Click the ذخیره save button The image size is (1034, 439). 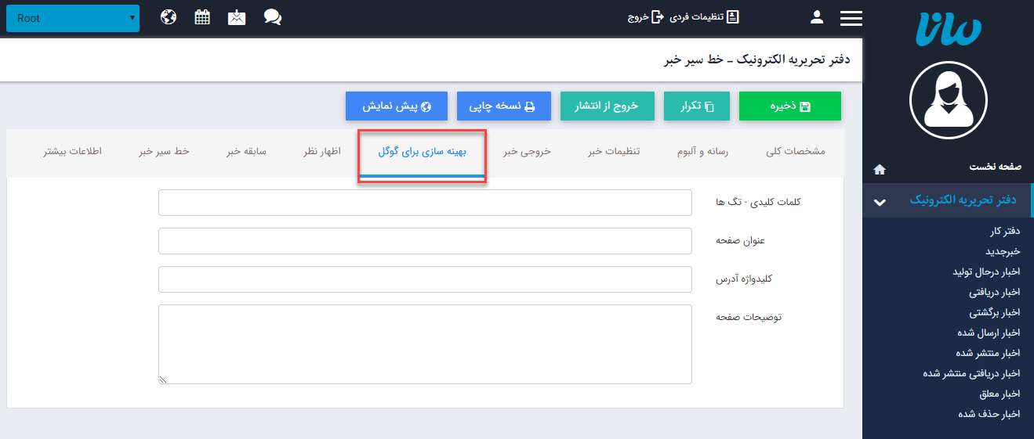tap(790, 106)
